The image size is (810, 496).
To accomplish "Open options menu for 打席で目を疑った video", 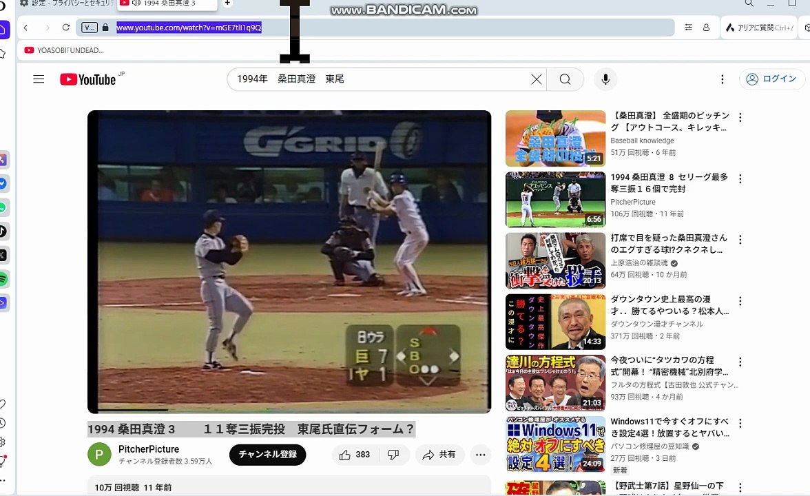I will 740,240.
